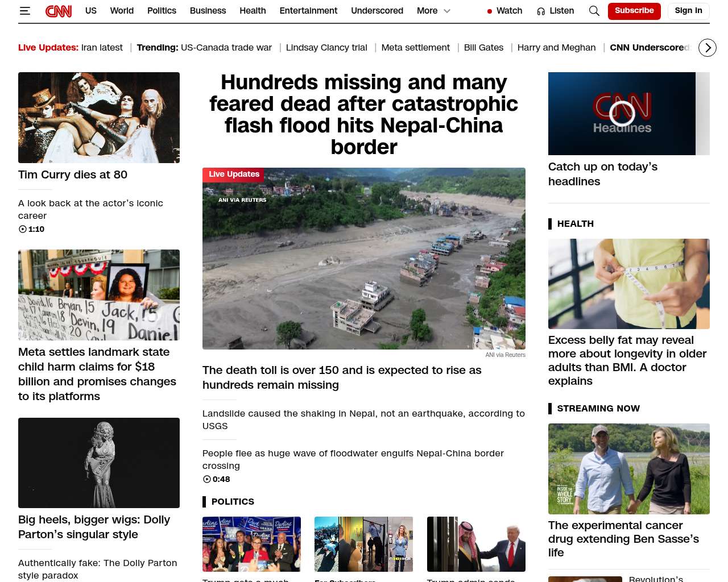Viewport: 728px width, 582px height.
Task: Open the HEALTH section heading
Action: click(576, 224)
